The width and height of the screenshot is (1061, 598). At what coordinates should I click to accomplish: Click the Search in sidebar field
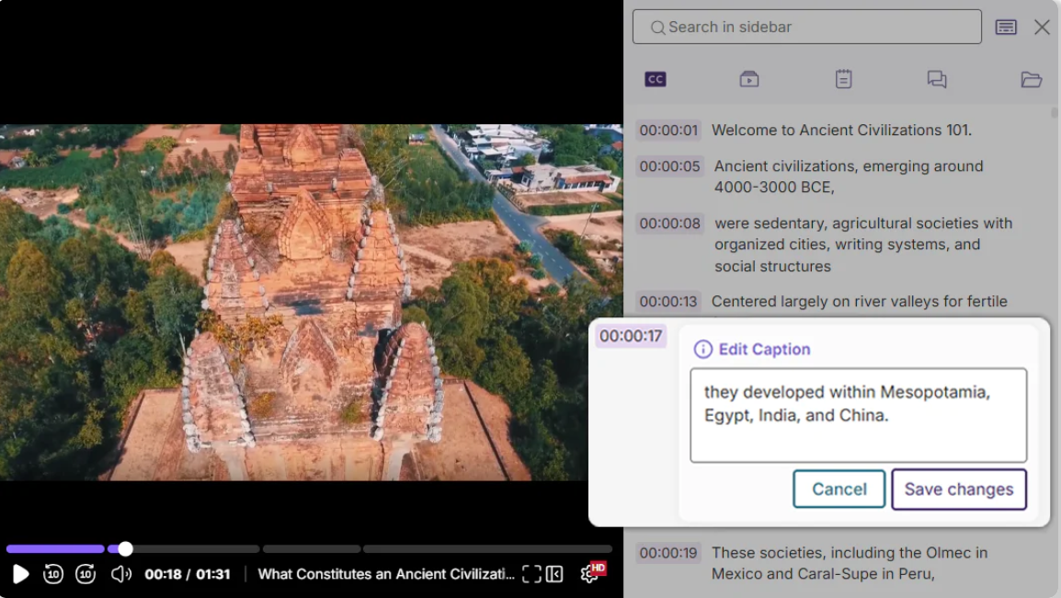[806, 27]
